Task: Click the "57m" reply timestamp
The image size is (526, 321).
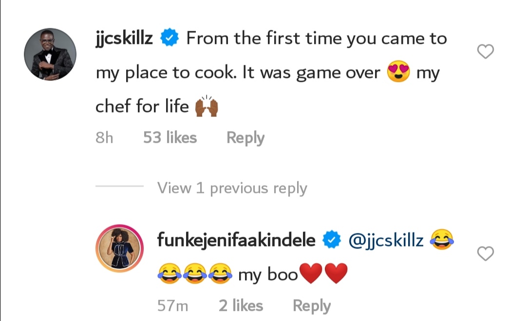Action: point(173,306)
